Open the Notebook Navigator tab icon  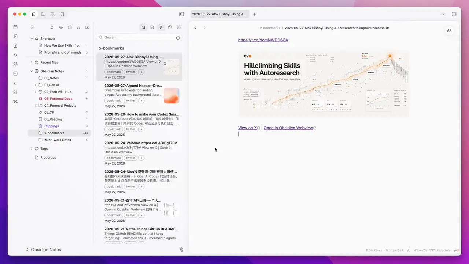point(34,14)
